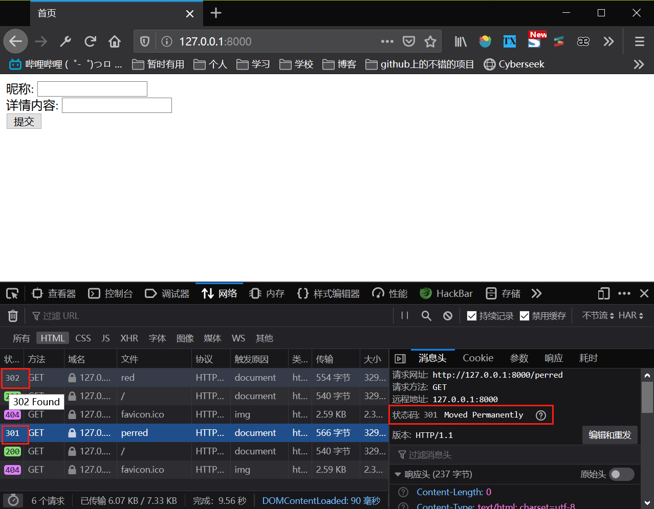Close the 首页 tab

pyautogui.click(x=190, y=13)
